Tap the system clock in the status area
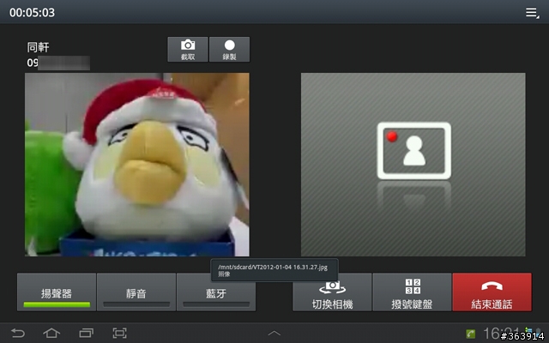549x343 pixels. [x=501, y=334]
